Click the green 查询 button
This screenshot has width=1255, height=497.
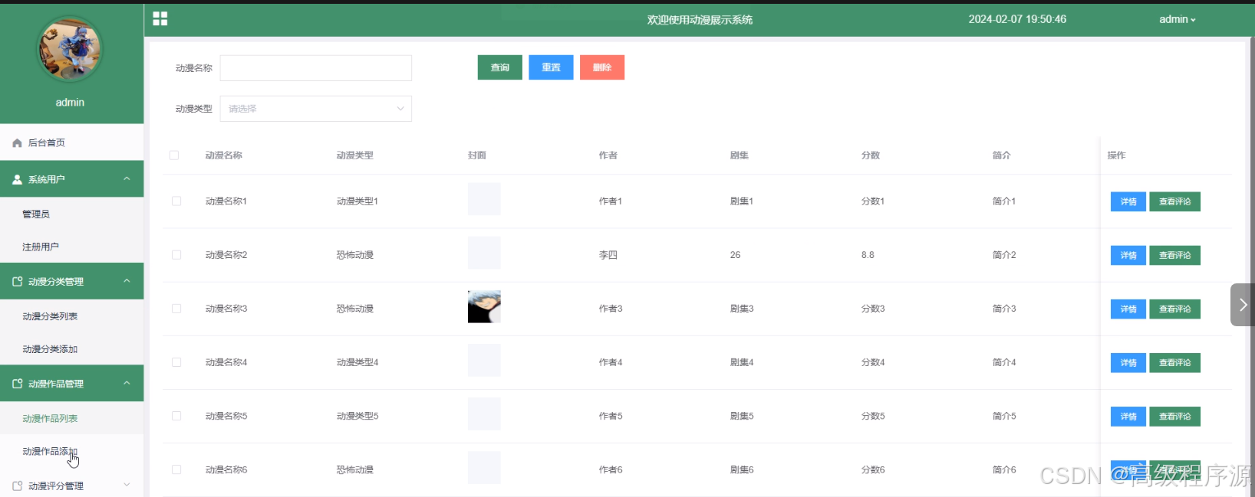500,67
